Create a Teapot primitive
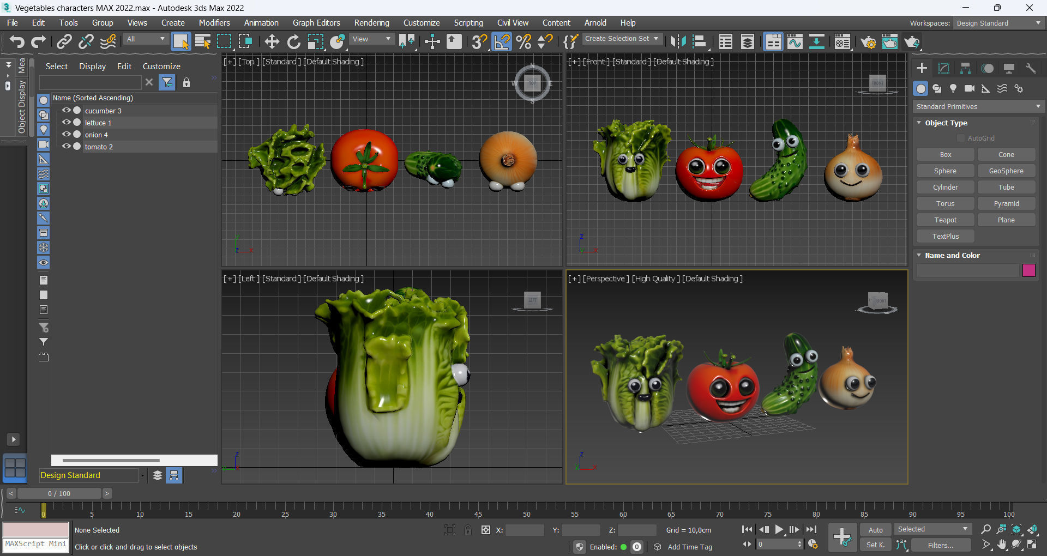Viewport: 1047px width, 556px height. [945, 220]
